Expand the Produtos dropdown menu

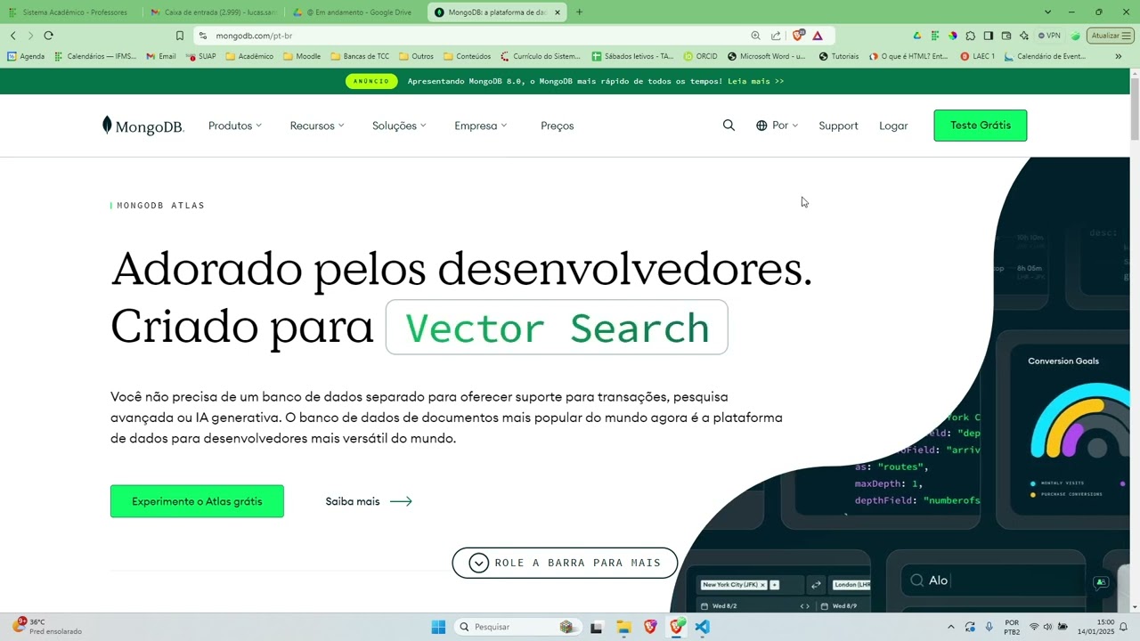pos(235,126)
